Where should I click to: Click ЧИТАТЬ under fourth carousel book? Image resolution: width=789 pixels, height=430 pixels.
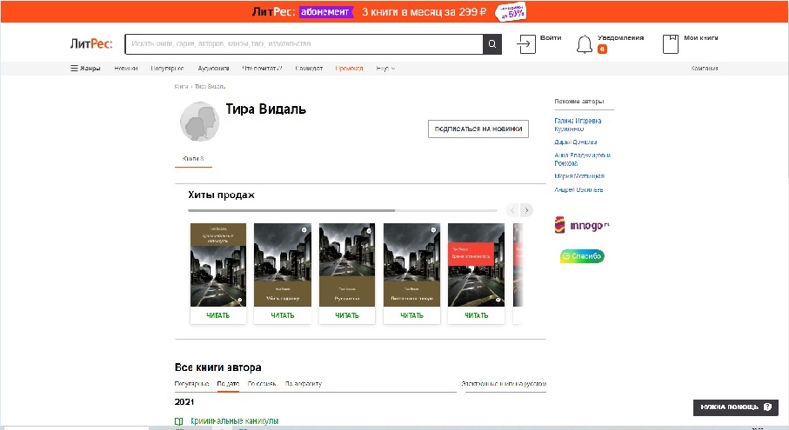411,315
